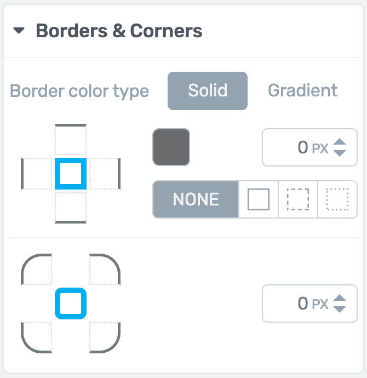
Task: Set border style to NONE
Action: (x=196, y=199)
